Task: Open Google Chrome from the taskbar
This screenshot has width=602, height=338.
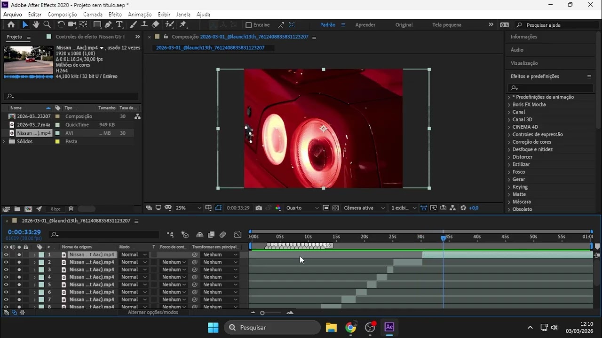Action: (x=351, y=327)
